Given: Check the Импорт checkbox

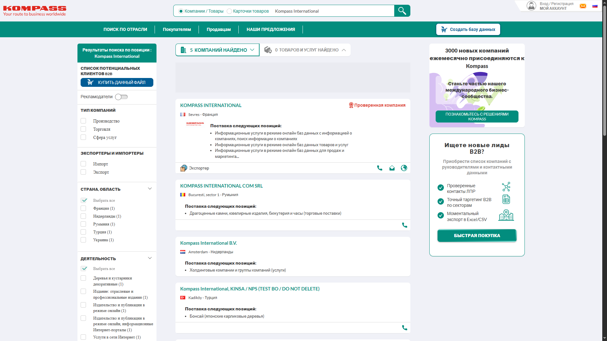Looking at the screenshot, I should click(83, 164).
